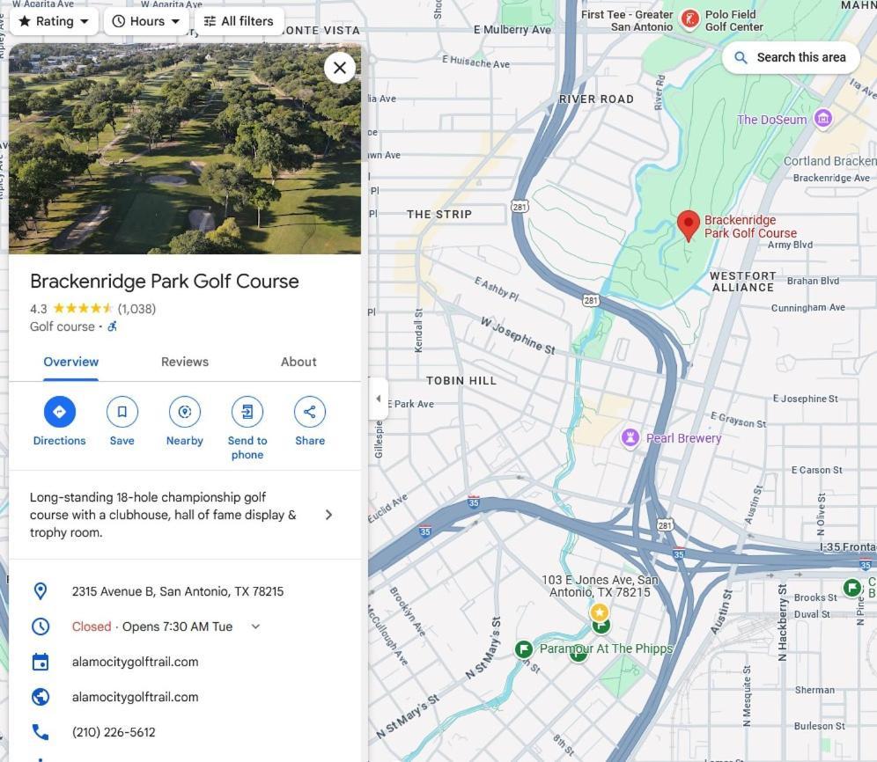Click the Save bookmark icon

click(122, 412)
